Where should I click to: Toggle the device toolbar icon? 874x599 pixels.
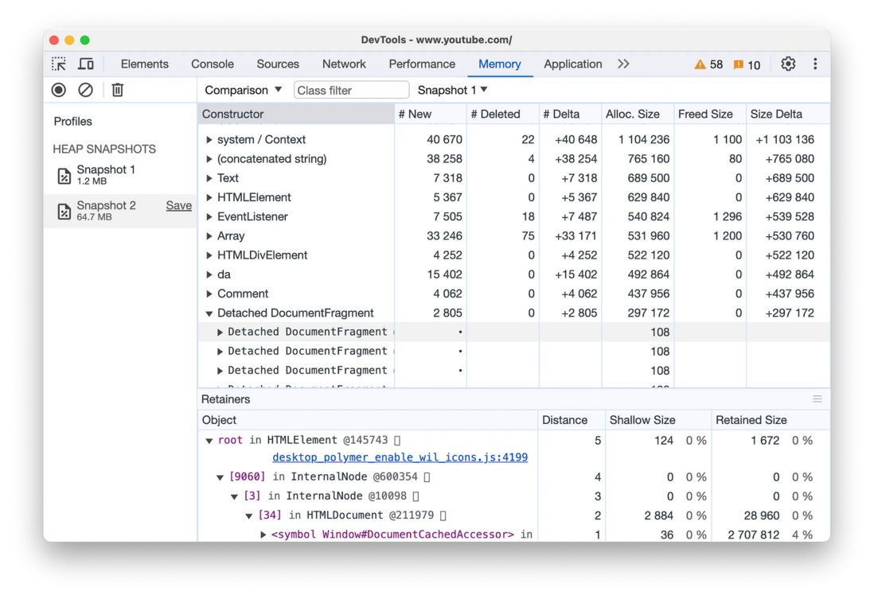point(85,64)
